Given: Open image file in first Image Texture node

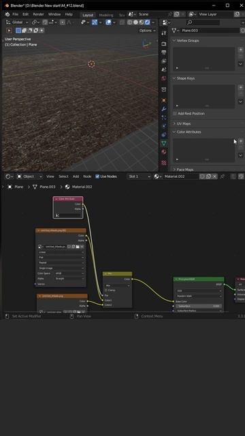Looking at the screenshot, I should point(78,247).
